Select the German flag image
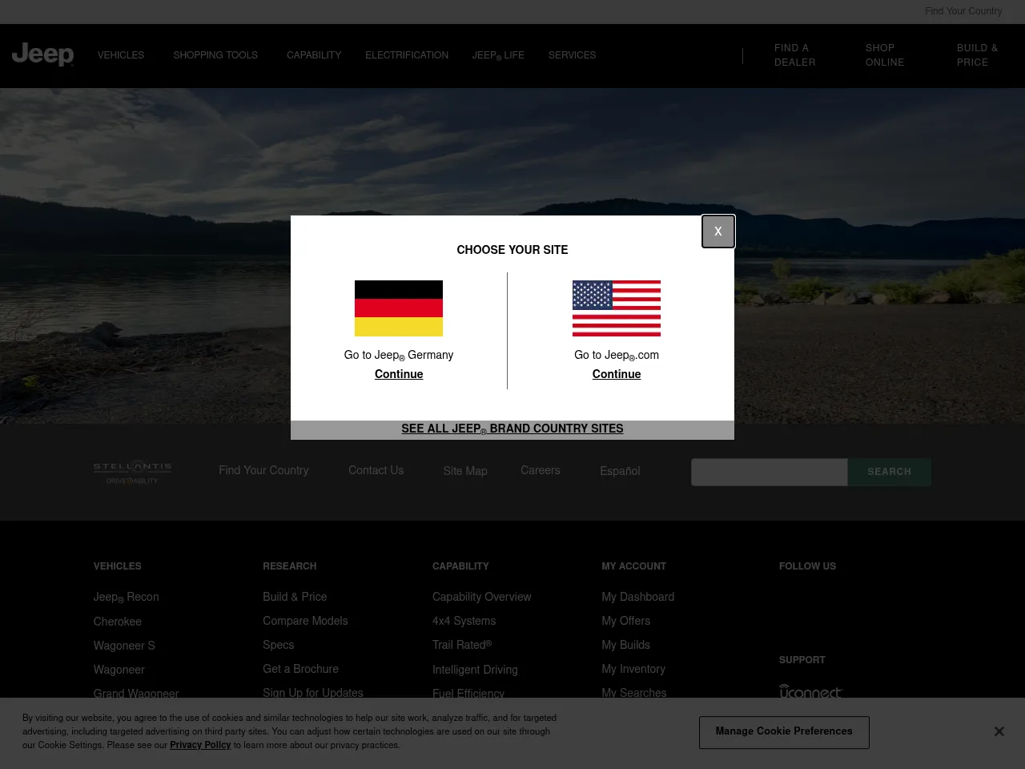This screenshot has height=769, width=1025. click(399, 308)
